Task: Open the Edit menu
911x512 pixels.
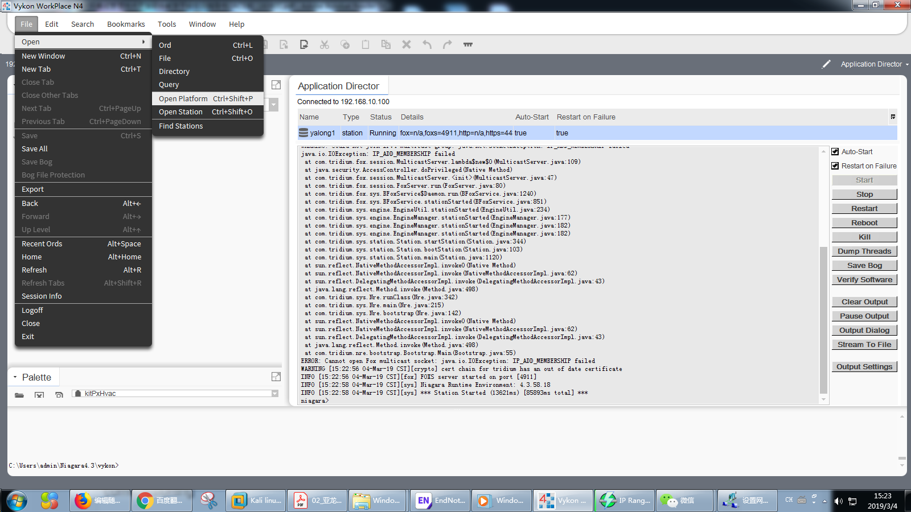Action: pos(52,24)
